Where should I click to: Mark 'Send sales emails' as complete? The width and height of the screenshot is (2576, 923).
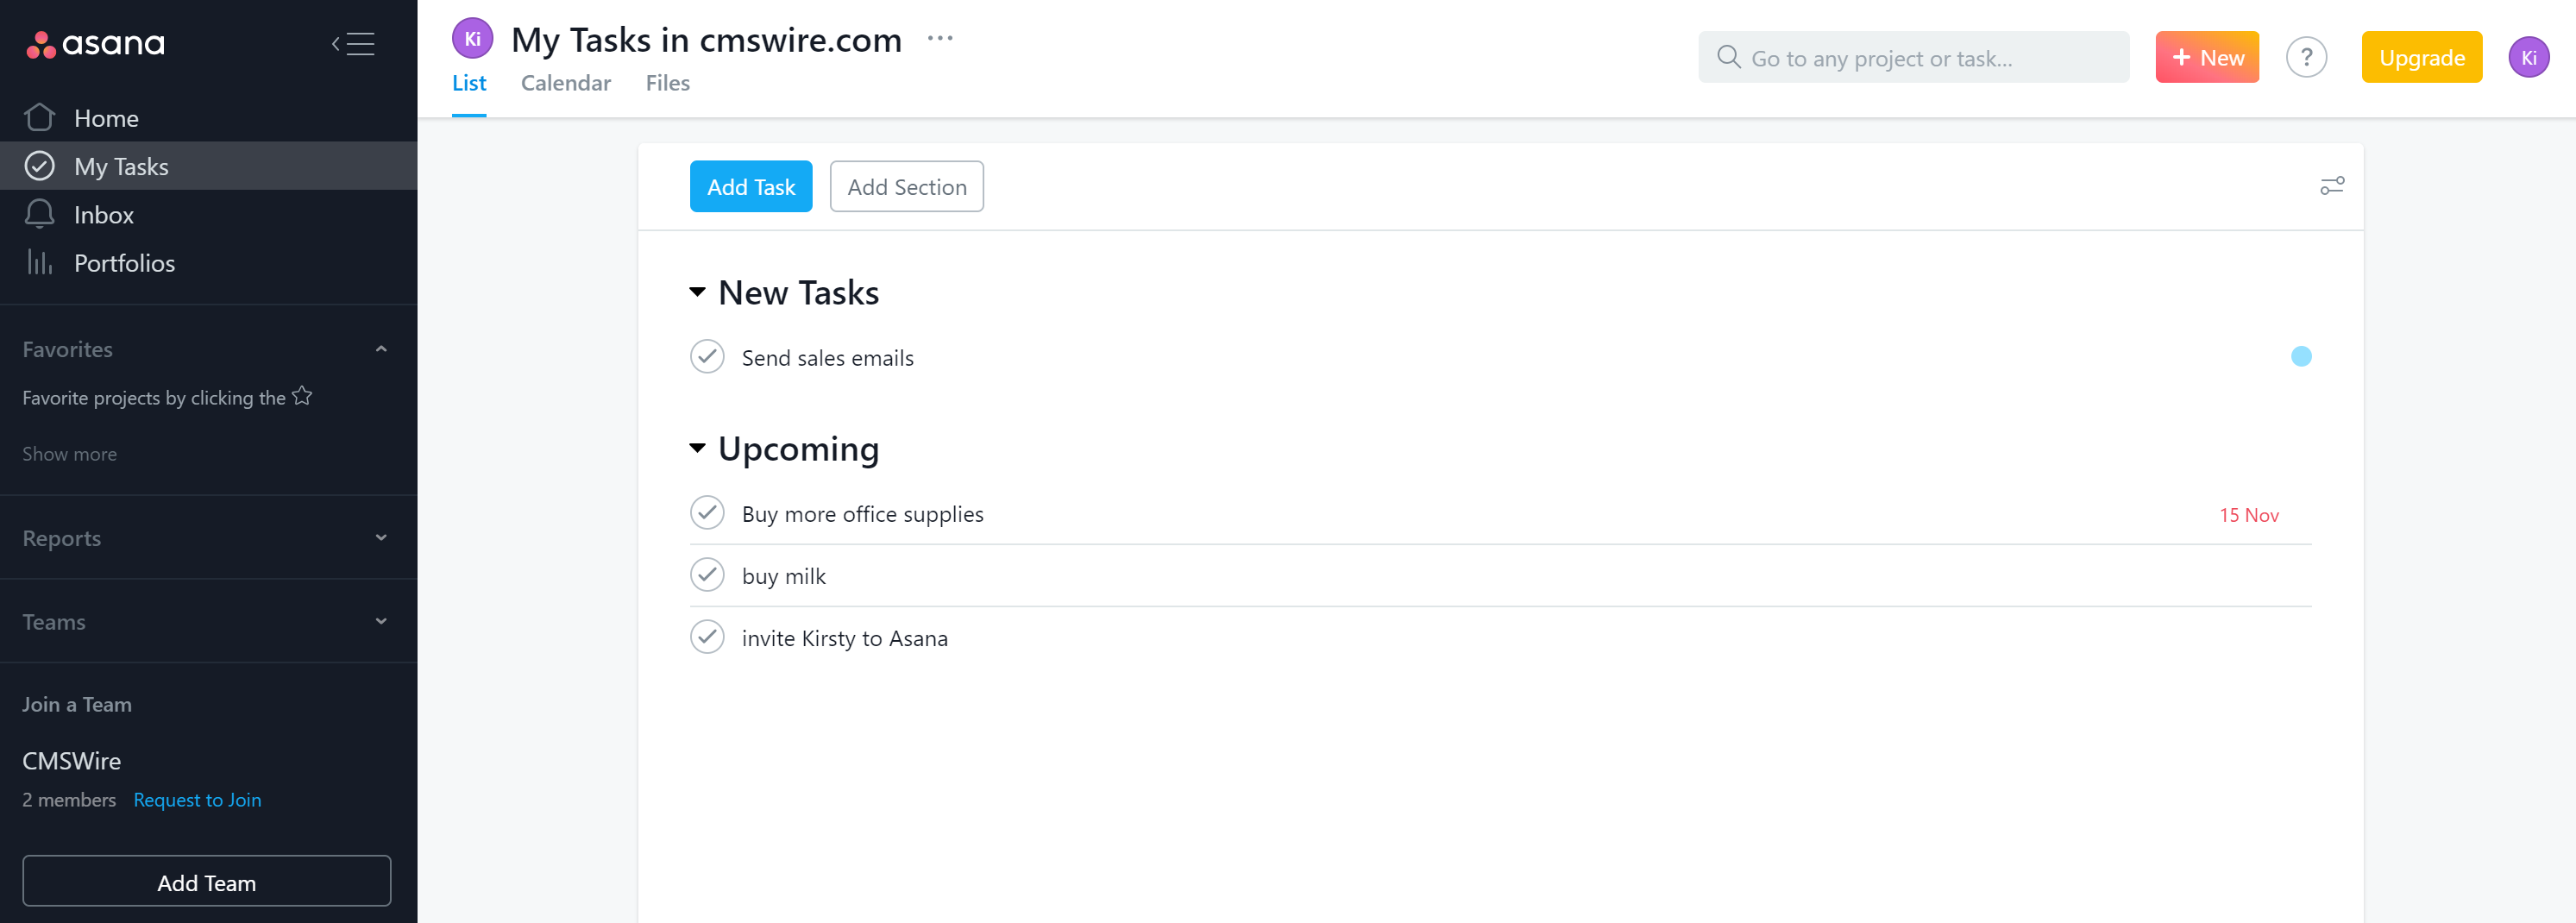[x=707, y=357]
